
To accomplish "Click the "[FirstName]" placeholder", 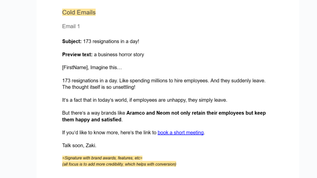I will coord(75,67).
